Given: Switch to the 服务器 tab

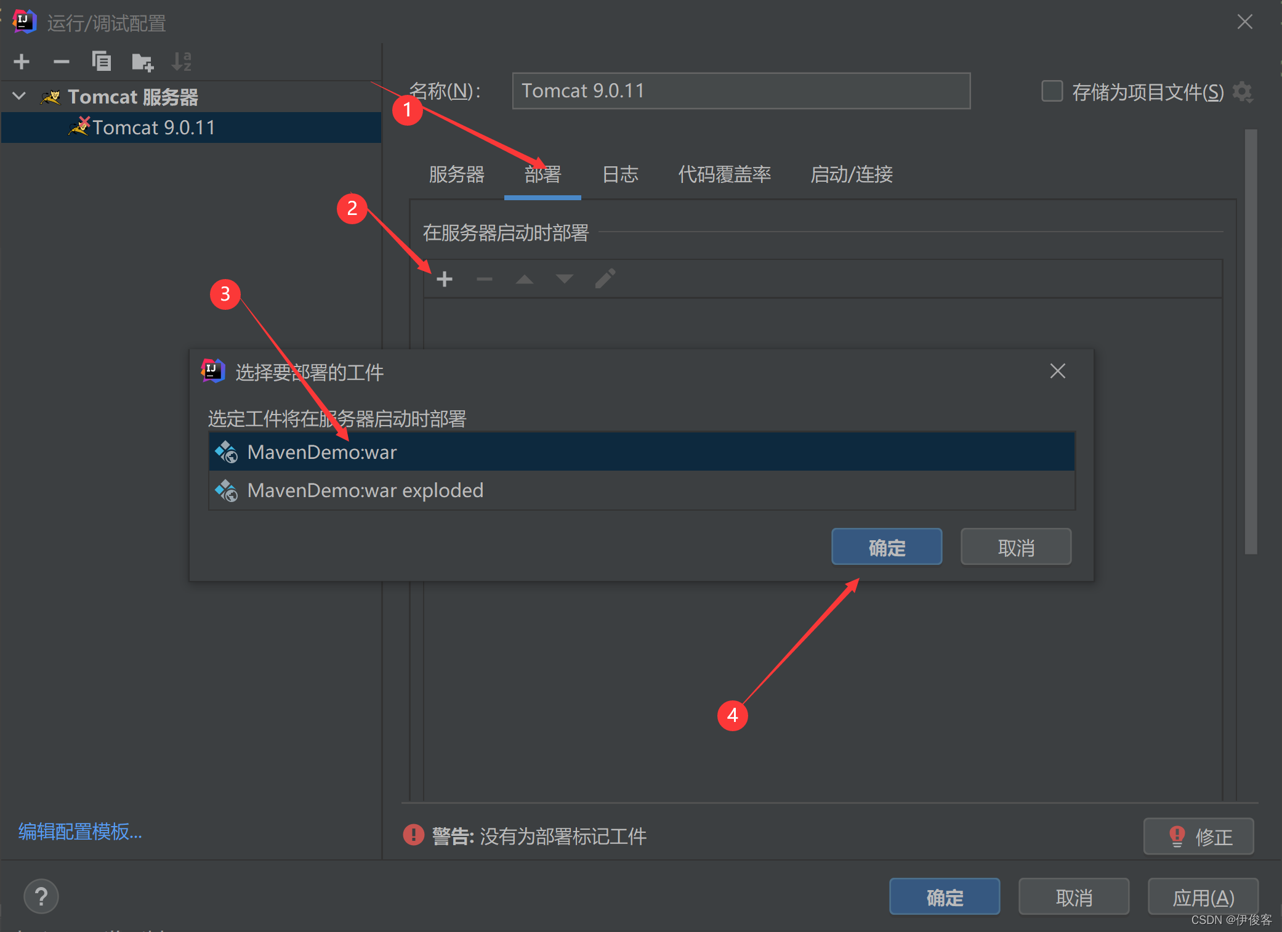Looking at the screenshot, I should (457, 174).
